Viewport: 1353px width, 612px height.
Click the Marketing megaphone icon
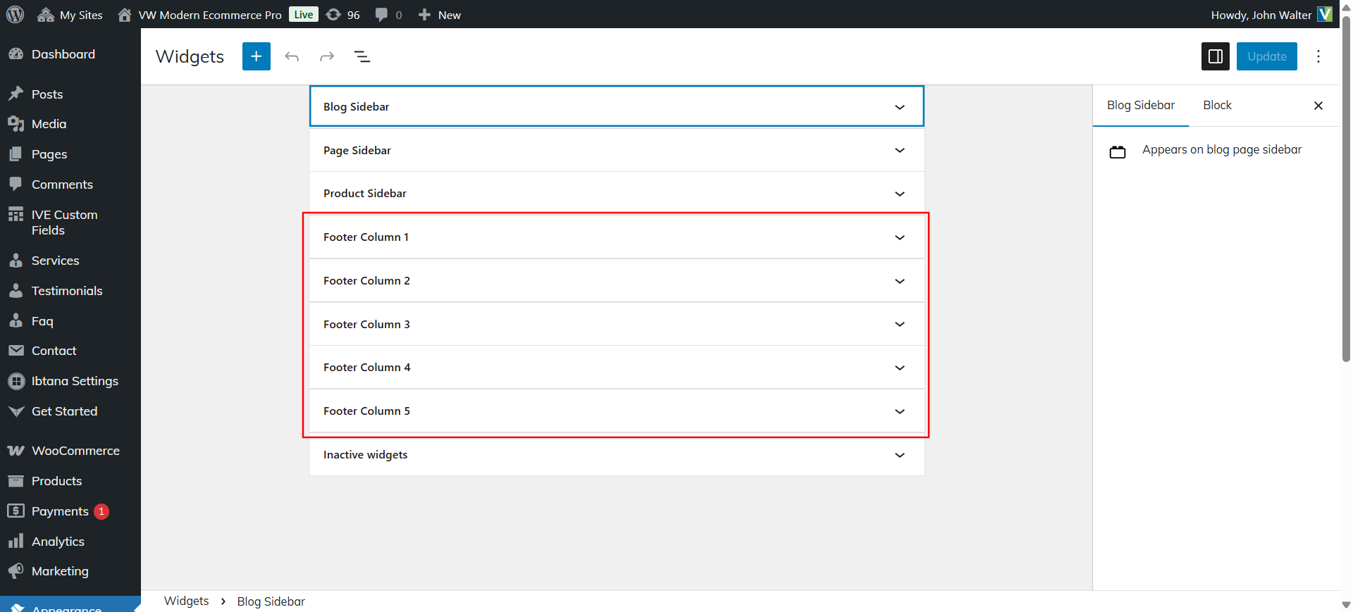click(16, 571)
